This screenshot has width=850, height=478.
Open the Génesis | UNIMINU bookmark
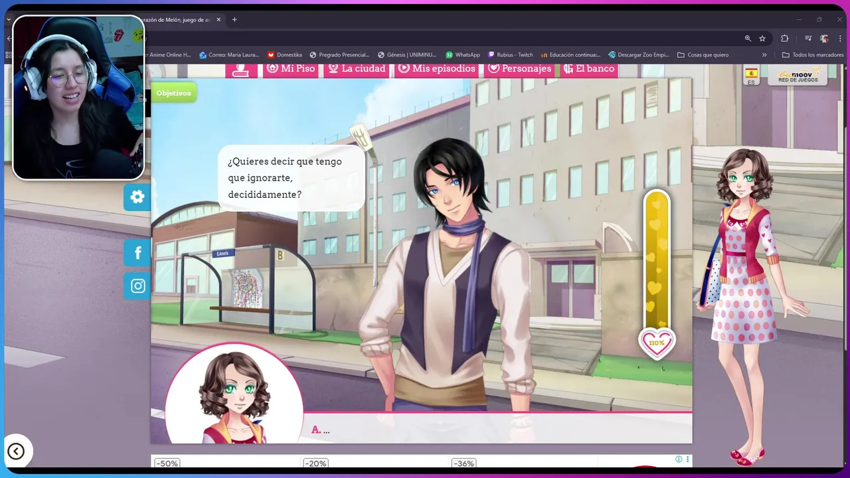(407, 54)
